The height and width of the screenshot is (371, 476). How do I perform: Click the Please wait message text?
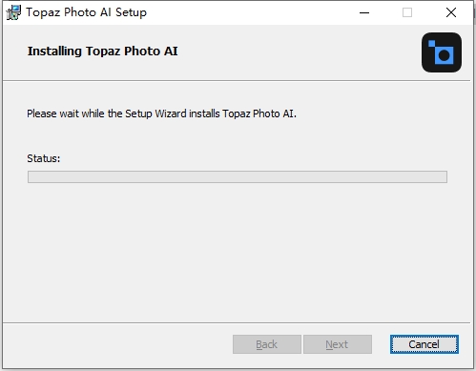coord(161,113)
